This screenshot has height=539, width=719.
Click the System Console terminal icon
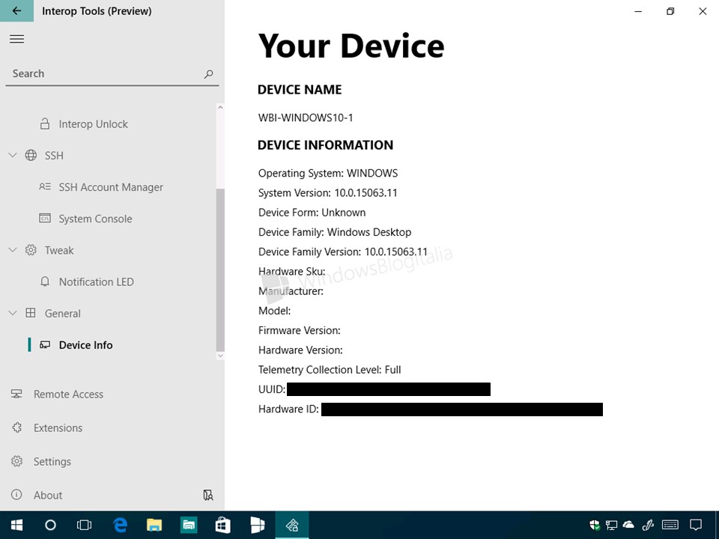(45, 218)
